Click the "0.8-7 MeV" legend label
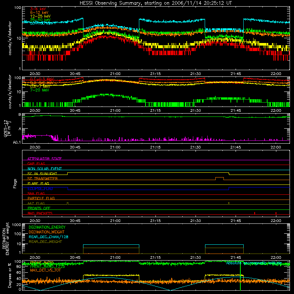294x294 pixels. tap(40, 87)
